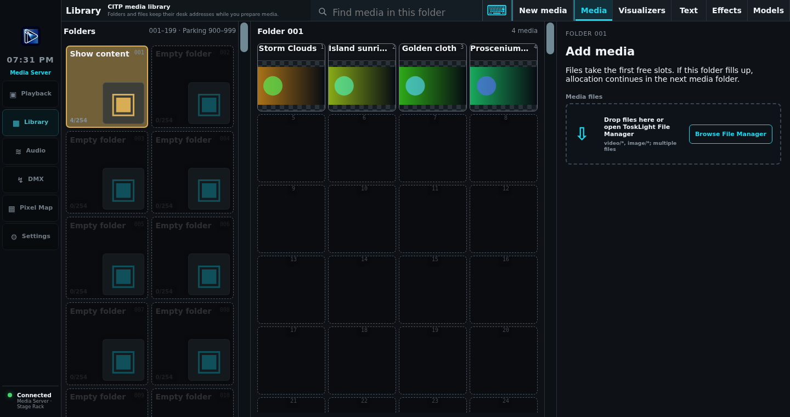The height and width of the screenshot is (417, 790).
Task: Click the folder 003 icon
Action: [x=123, y=189]
